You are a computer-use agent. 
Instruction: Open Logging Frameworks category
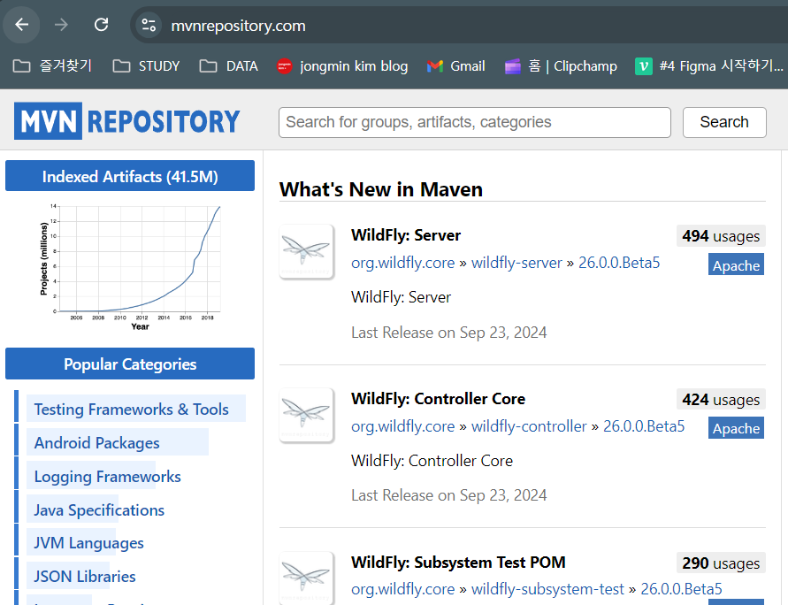click(107, 477)
